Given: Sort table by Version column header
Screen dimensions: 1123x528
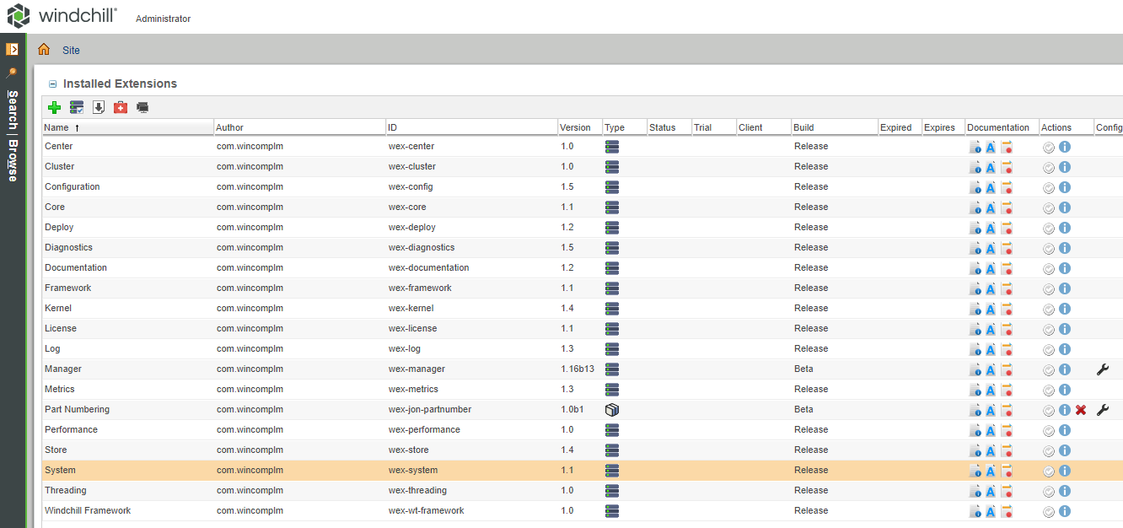Looking at the screenshot, I should coord(580,127).
